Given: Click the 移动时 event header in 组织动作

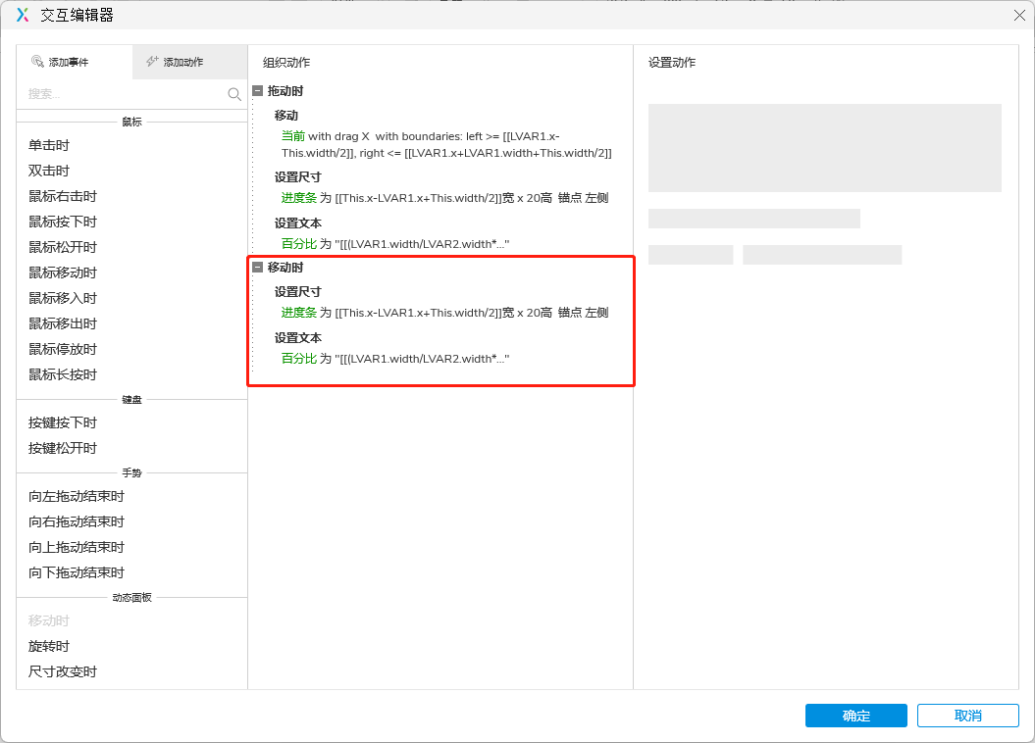Looking at the screenshot, I should [285, 267].
